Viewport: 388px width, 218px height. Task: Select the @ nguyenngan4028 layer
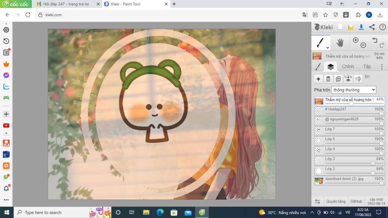point(349,121)
